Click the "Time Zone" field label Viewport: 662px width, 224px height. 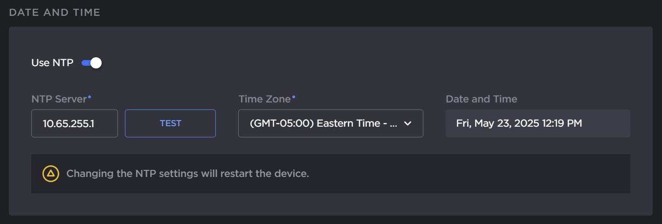point(264,99)
